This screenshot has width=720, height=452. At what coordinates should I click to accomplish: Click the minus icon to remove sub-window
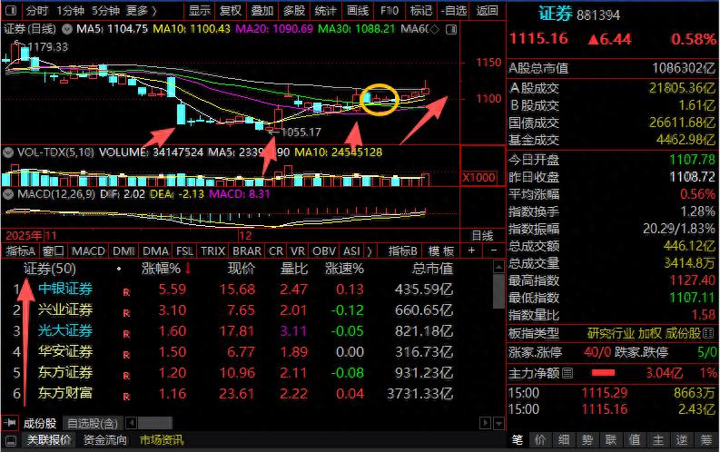tap(494, 251)
